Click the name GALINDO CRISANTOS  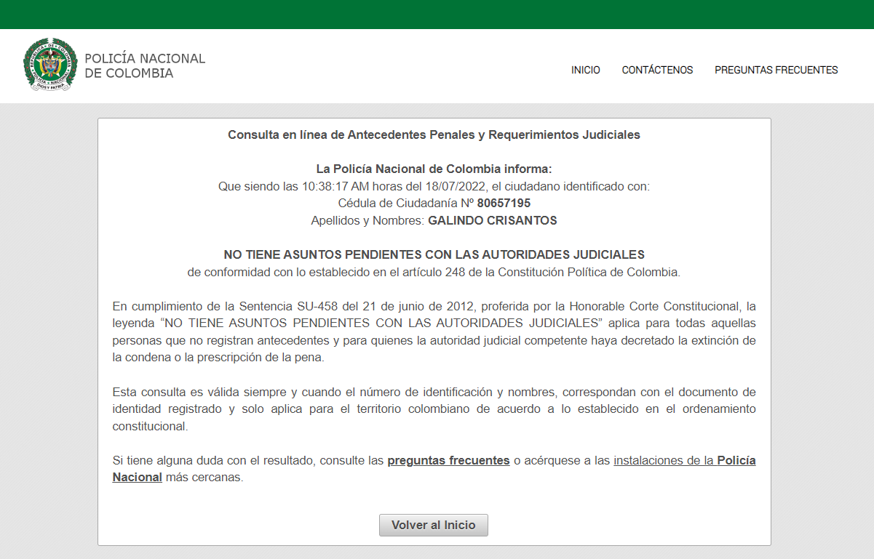pyautogui.click(x=492, y=221)
